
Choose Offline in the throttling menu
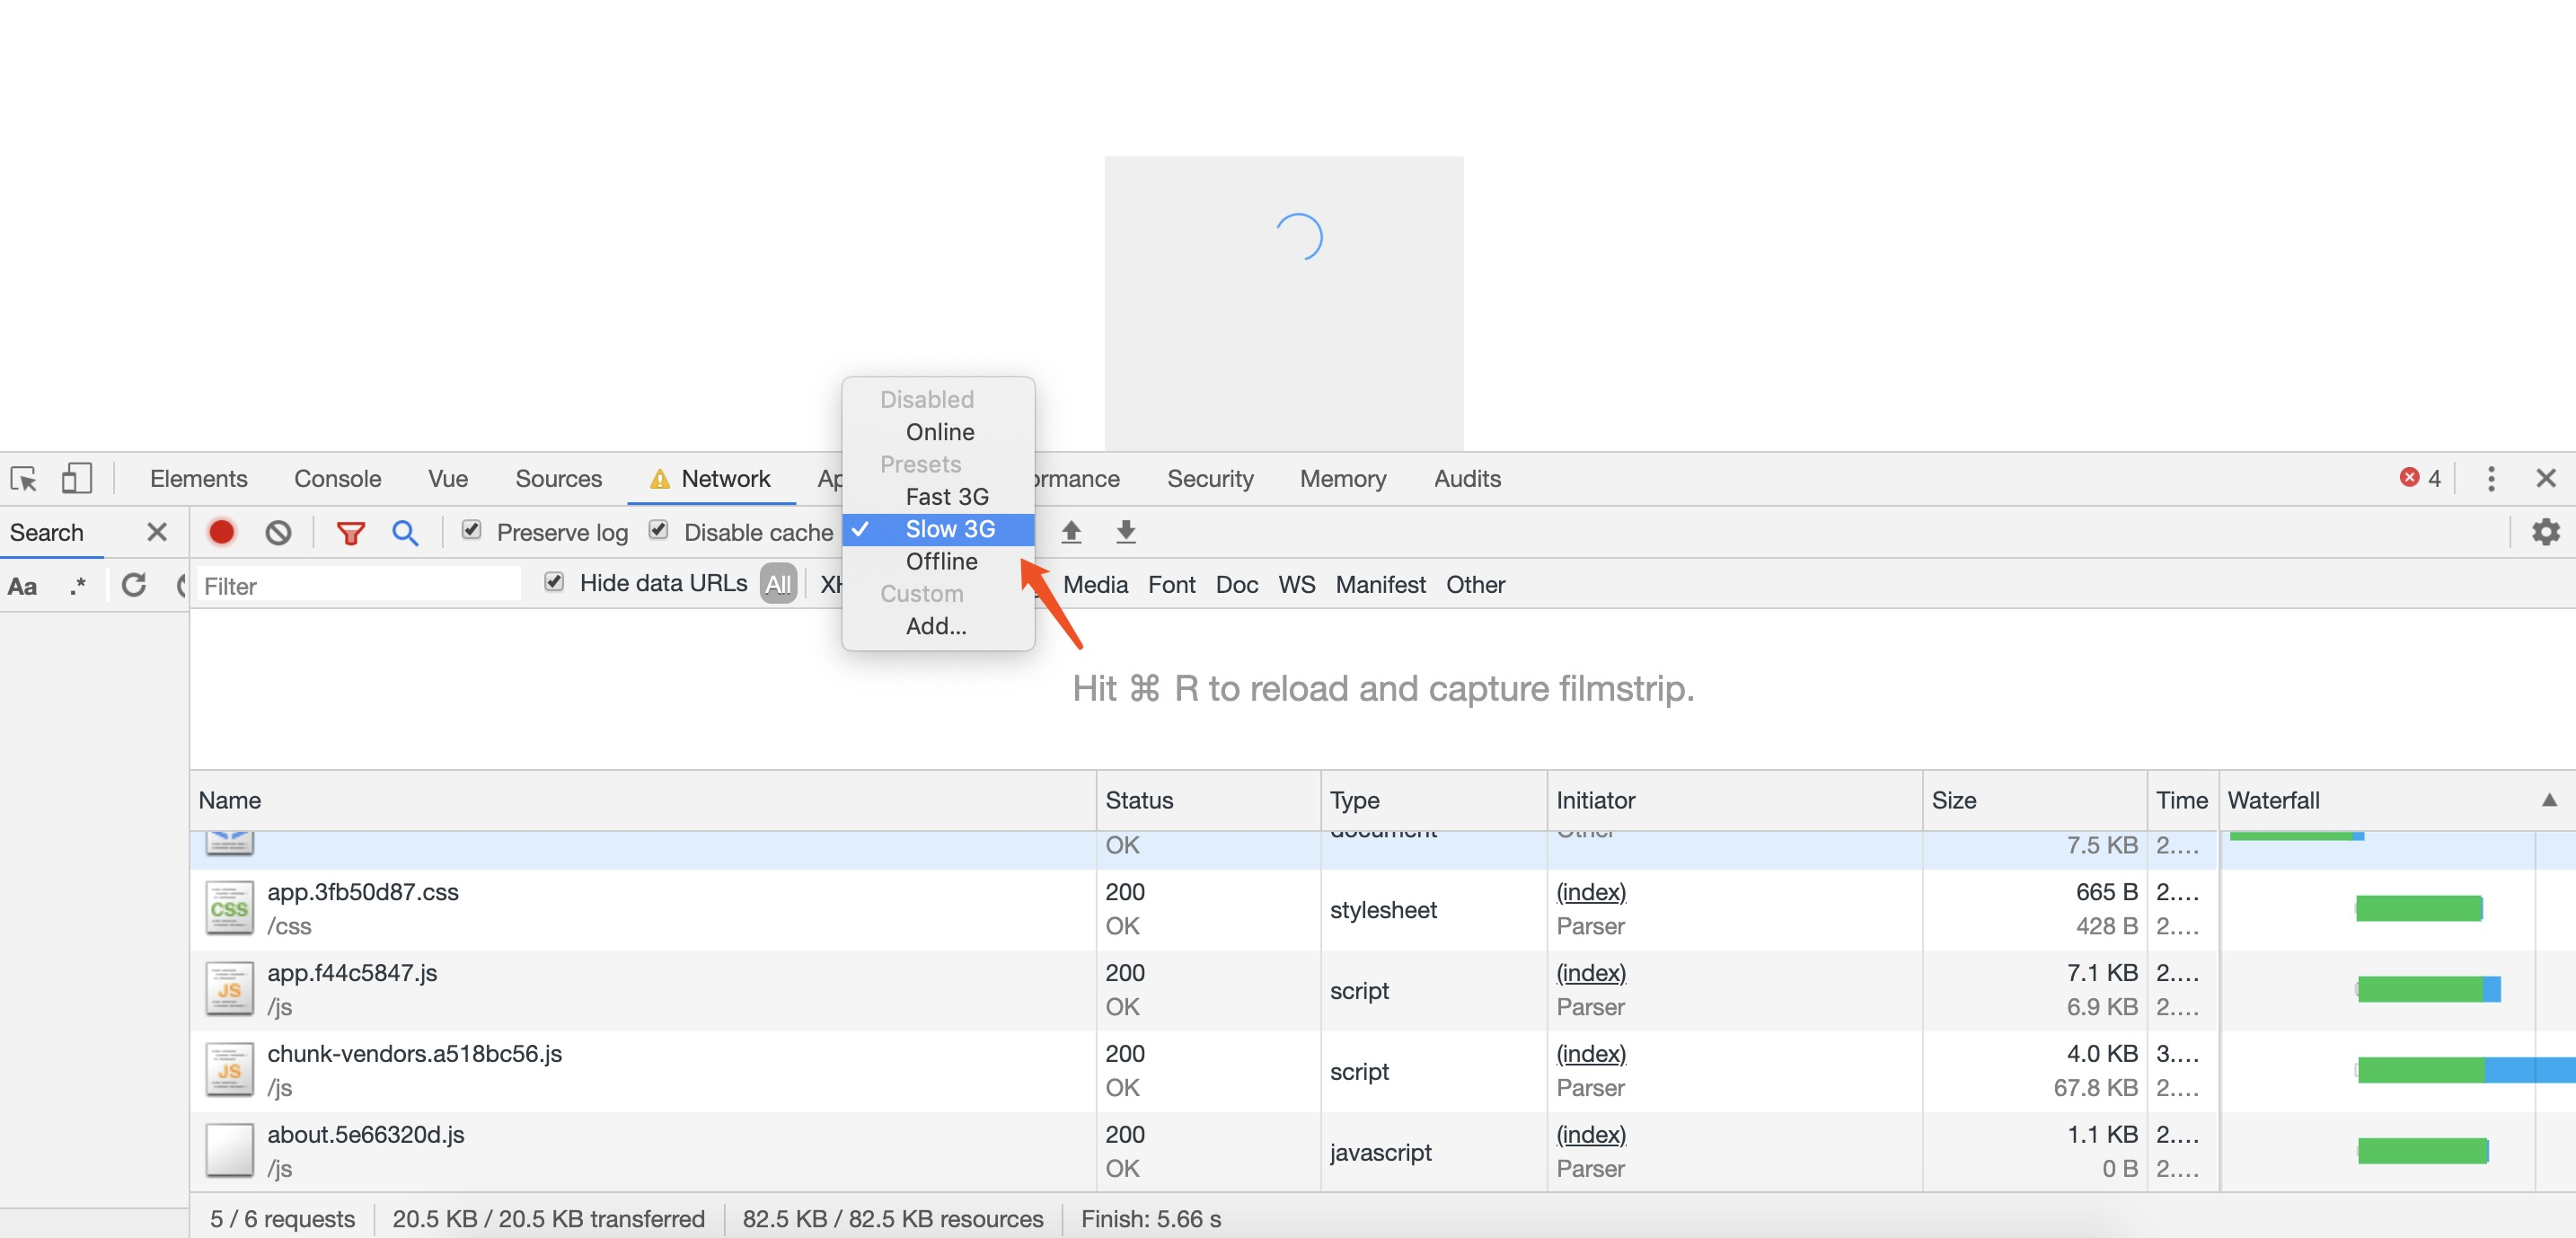[941, 561]
